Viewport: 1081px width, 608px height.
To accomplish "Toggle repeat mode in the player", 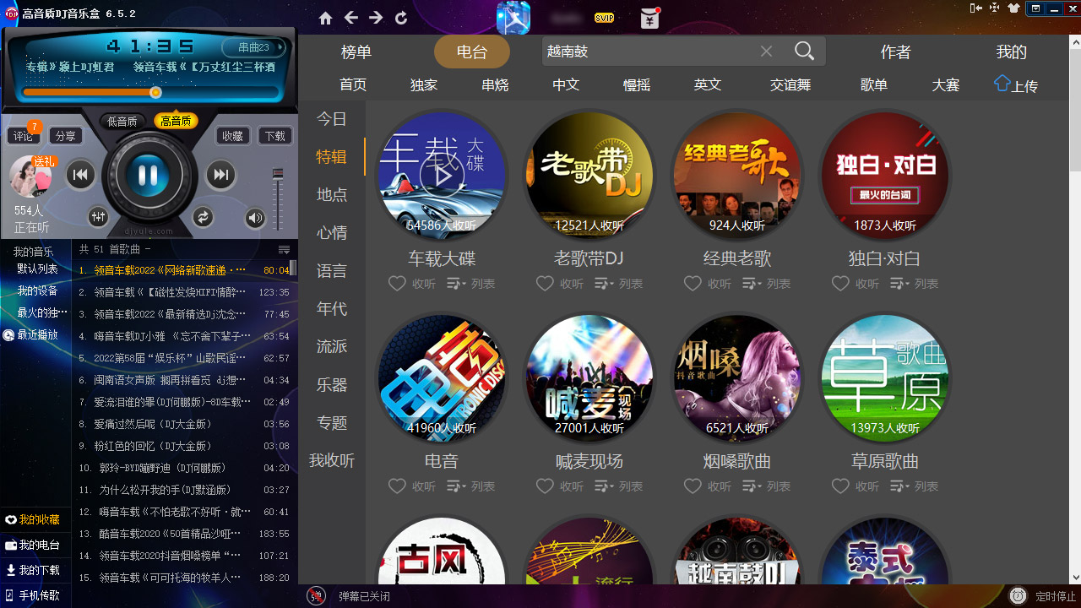I will tap(203, 217).
